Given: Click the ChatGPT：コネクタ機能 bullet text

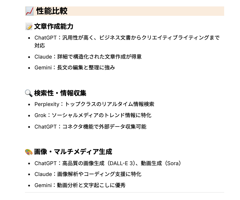Looking at the screenshot, I should coord(90,127).
